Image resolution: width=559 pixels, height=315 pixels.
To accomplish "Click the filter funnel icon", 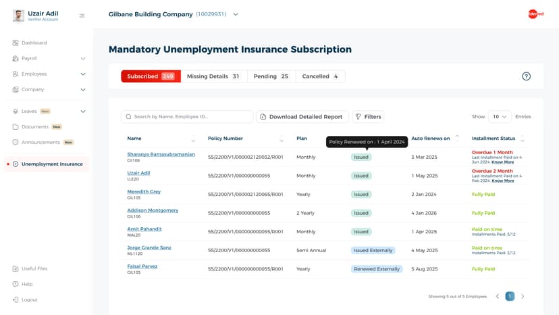I will [x=358, y=117].
